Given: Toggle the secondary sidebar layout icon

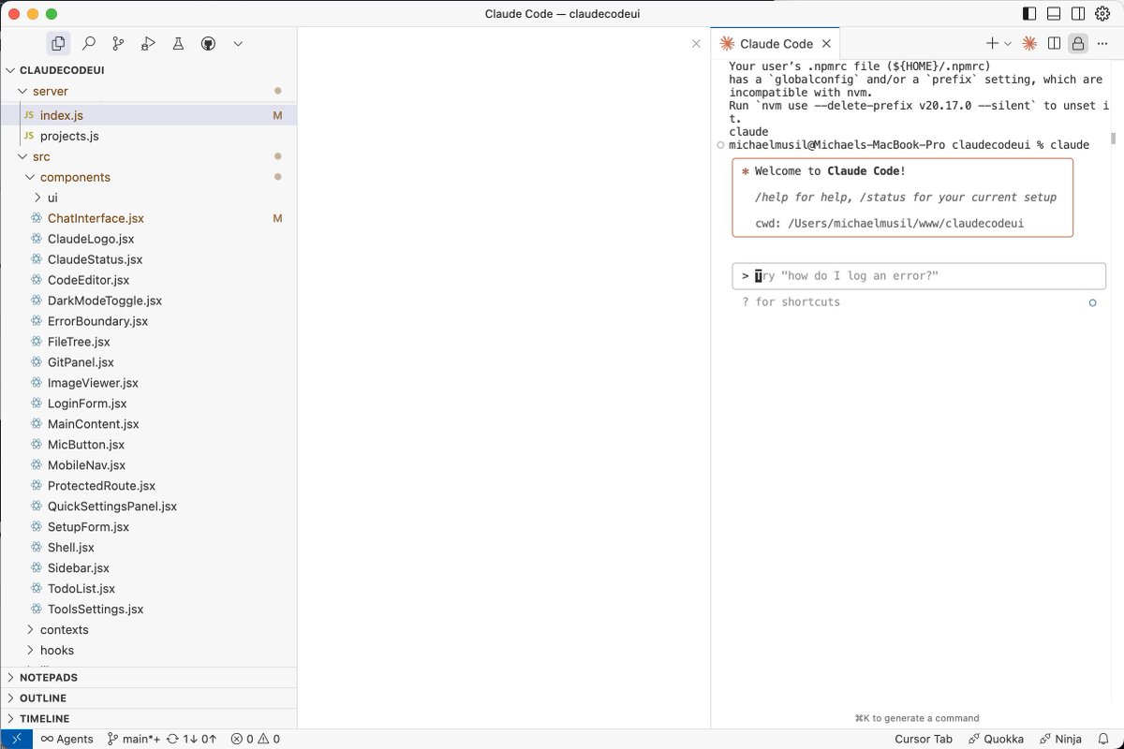Looking at the screenshot, I should pos(1078,14).
